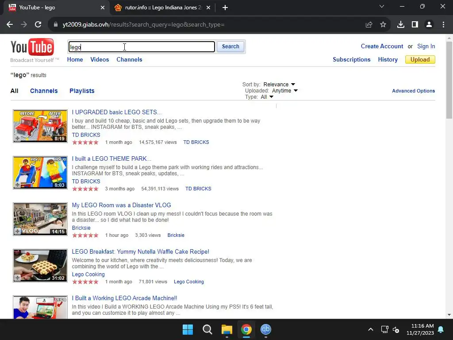Screen dimensions: 453x340
Task: Open a new browser tab
Action: coord(225,8)
